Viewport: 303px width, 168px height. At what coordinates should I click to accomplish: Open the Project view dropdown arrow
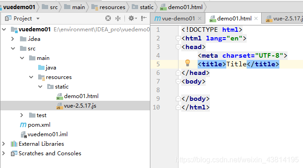tap(38, 19)
